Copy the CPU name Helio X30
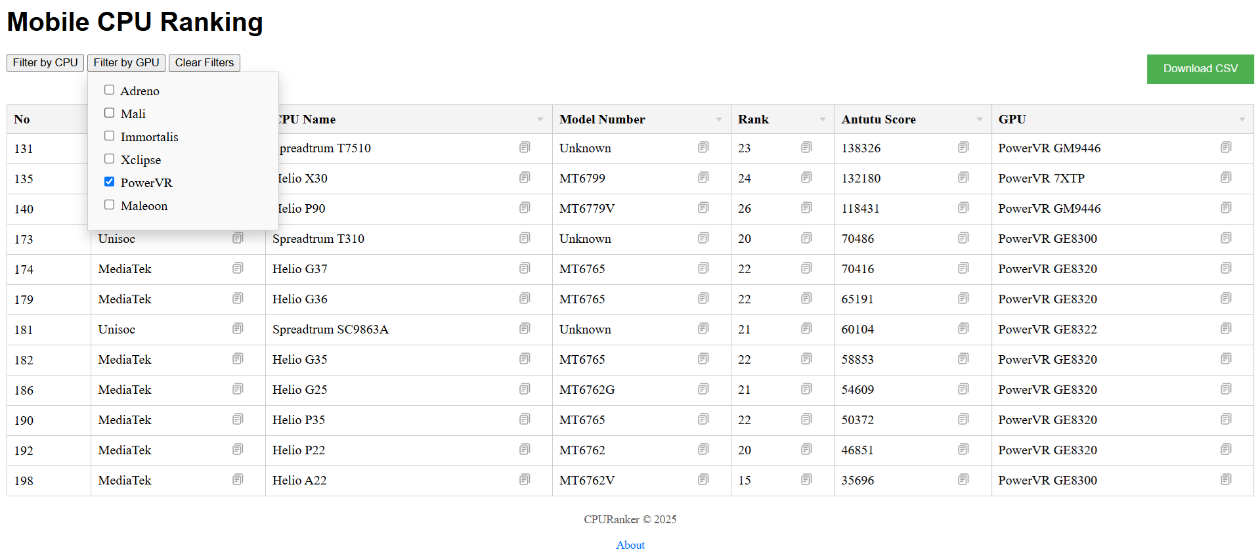 pos(524,178)
